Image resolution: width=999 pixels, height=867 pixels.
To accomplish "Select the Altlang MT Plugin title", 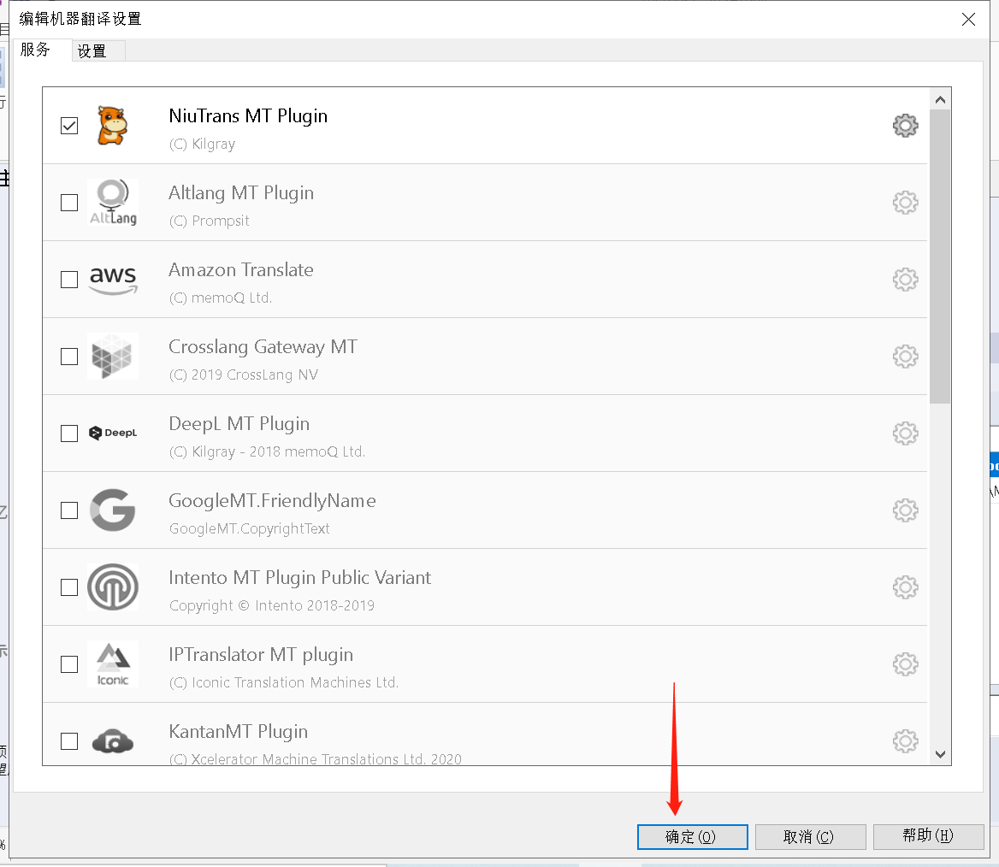I will click(x=241, y=193).
